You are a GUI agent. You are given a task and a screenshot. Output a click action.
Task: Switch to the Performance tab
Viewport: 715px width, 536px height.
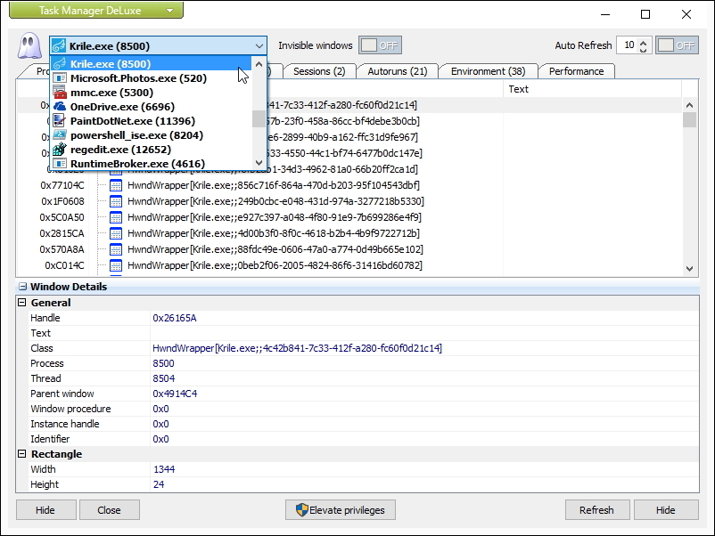coord(577,71)
